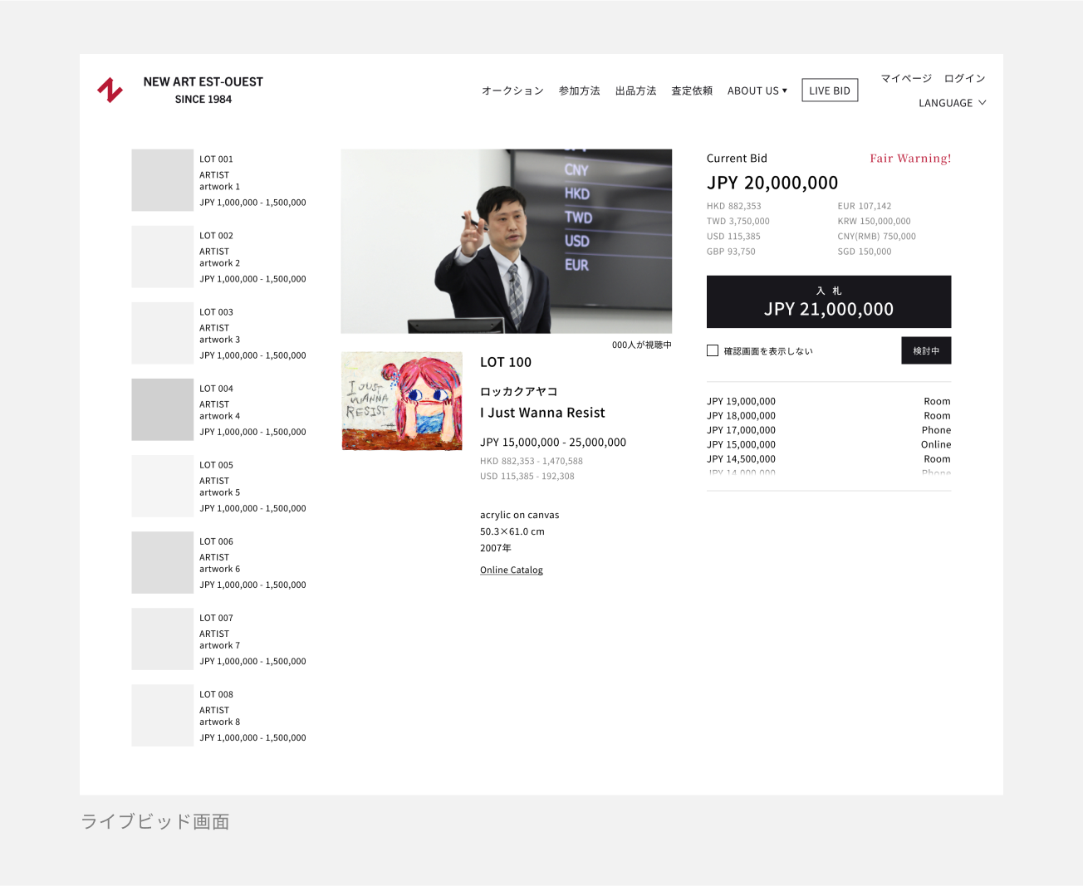Click the LIVE BID button

[829, 91]
